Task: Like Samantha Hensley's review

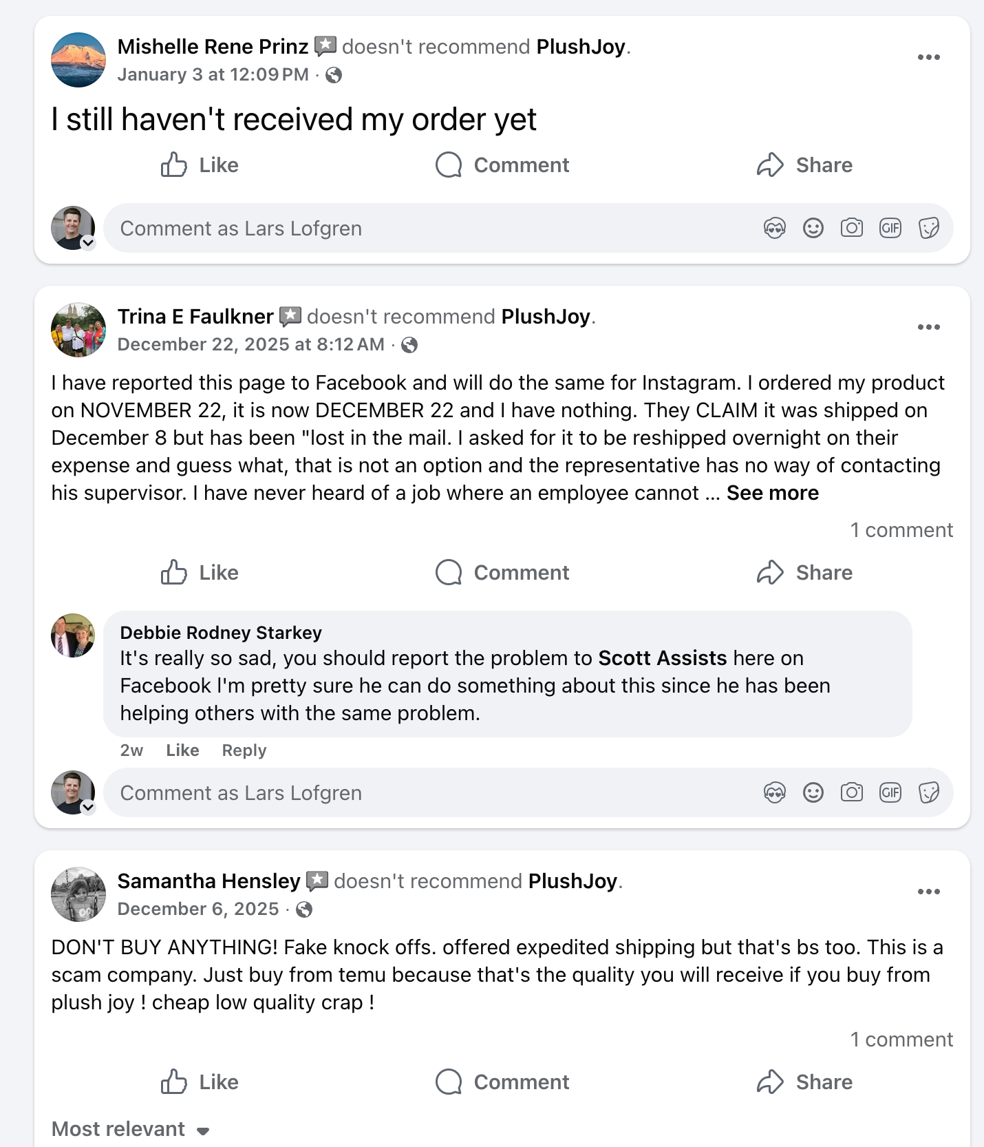Action: pyautogui.click(x=200, y=1082)
